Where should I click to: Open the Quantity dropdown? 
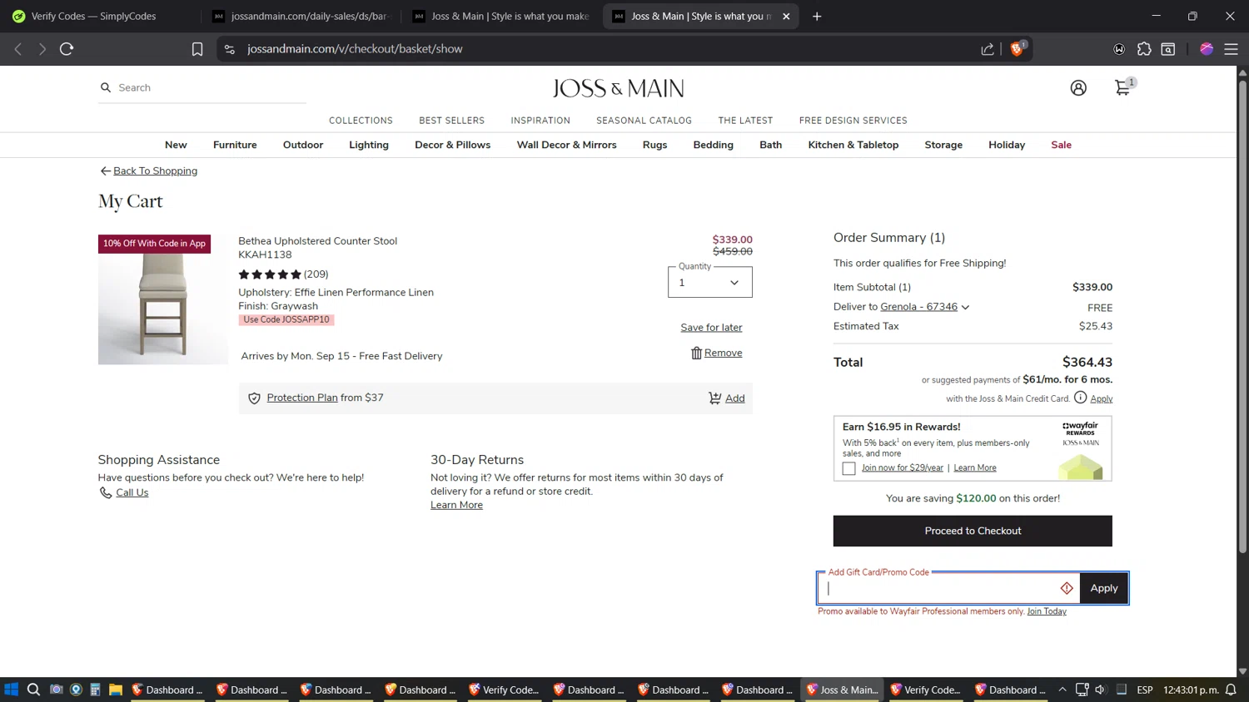(x=709, y=282)
